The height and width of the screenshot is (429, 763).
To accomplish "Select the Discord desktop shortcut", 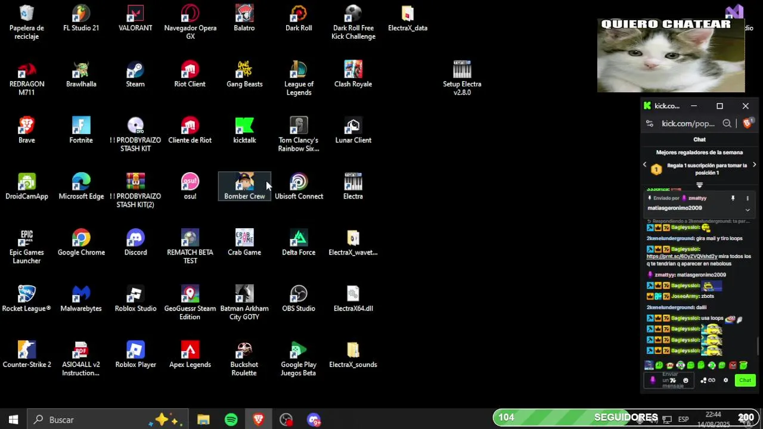I will click(x=135, y=243).
